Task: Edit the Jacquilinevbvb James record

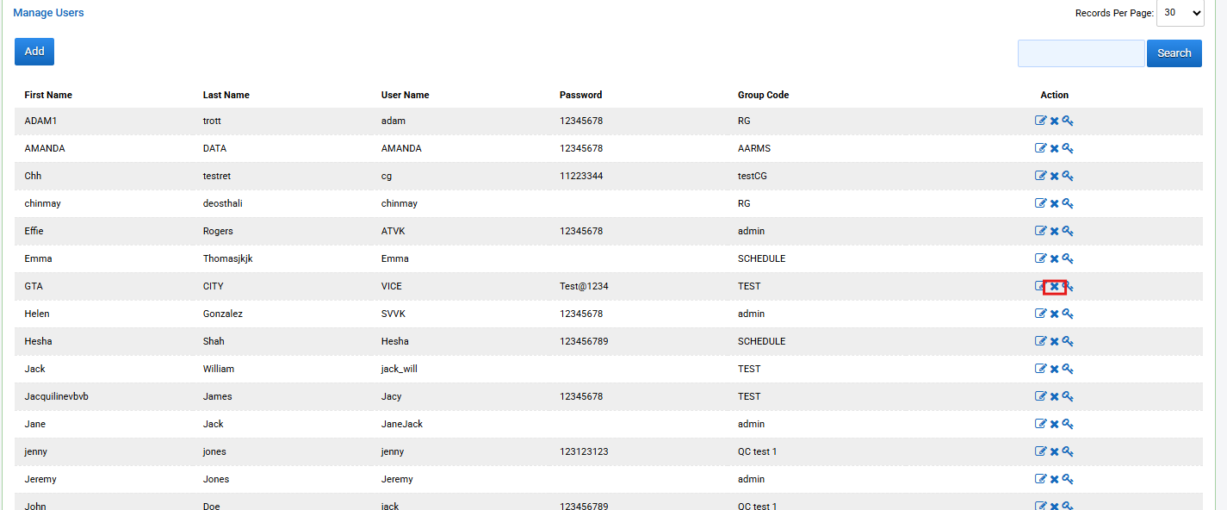Action: [1040, 397]
